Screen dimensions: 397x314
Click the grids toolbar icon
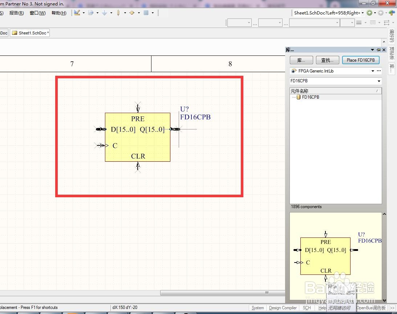(x=146, y=13)
